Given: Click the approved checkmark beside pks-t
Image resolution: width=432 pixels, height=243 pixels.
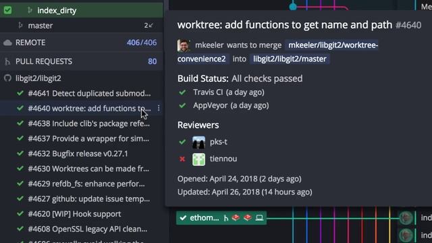Looking at the screenshot, I should (x=182, y=142).
